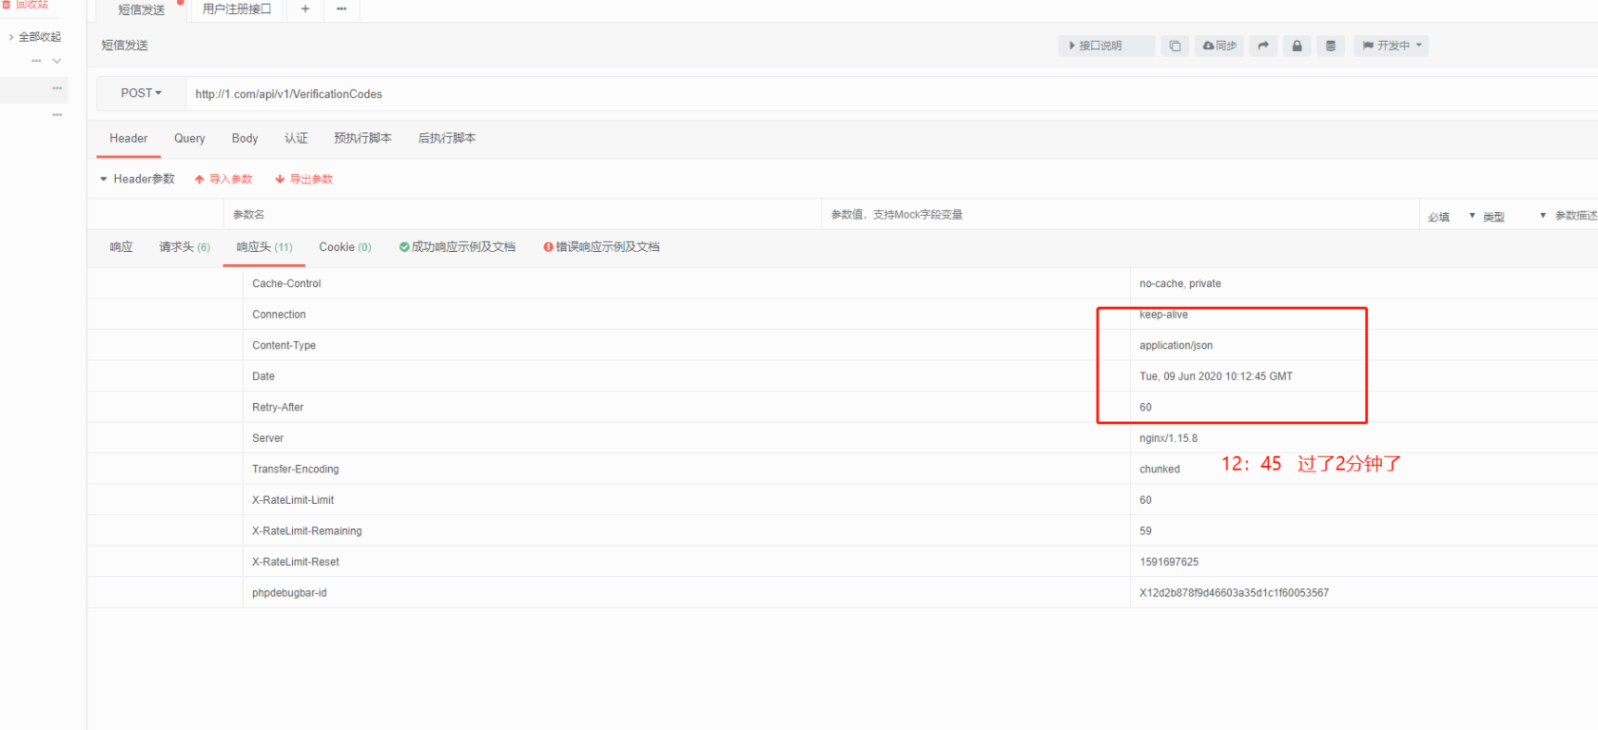Open the 响应头 (11) tab
The height and width of the screenshot is (730, 1598).
coord(264,247)
